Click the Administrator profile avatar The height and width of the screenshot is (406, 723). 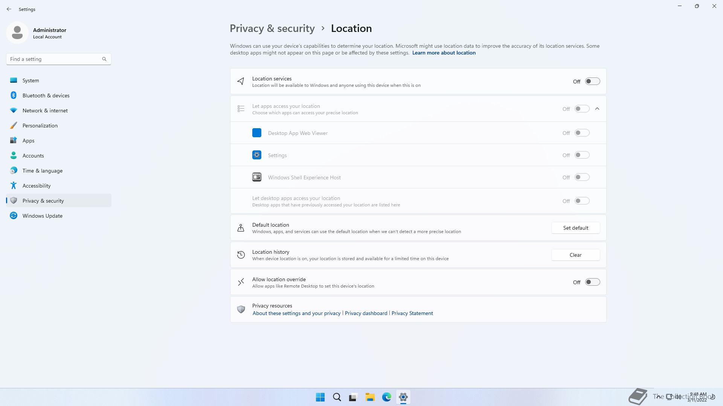click(17, 33)
